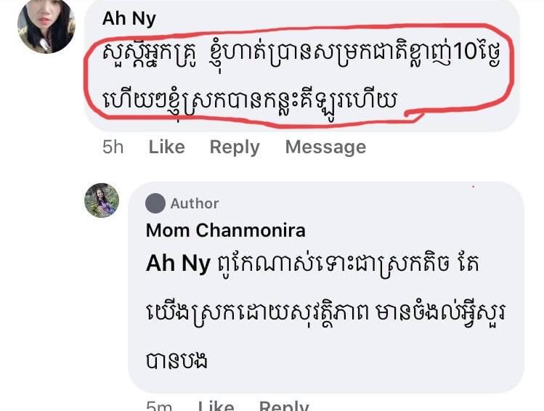Open Mom Chanmonira's profile picture

pyautogui.click(x=102, y=200)
